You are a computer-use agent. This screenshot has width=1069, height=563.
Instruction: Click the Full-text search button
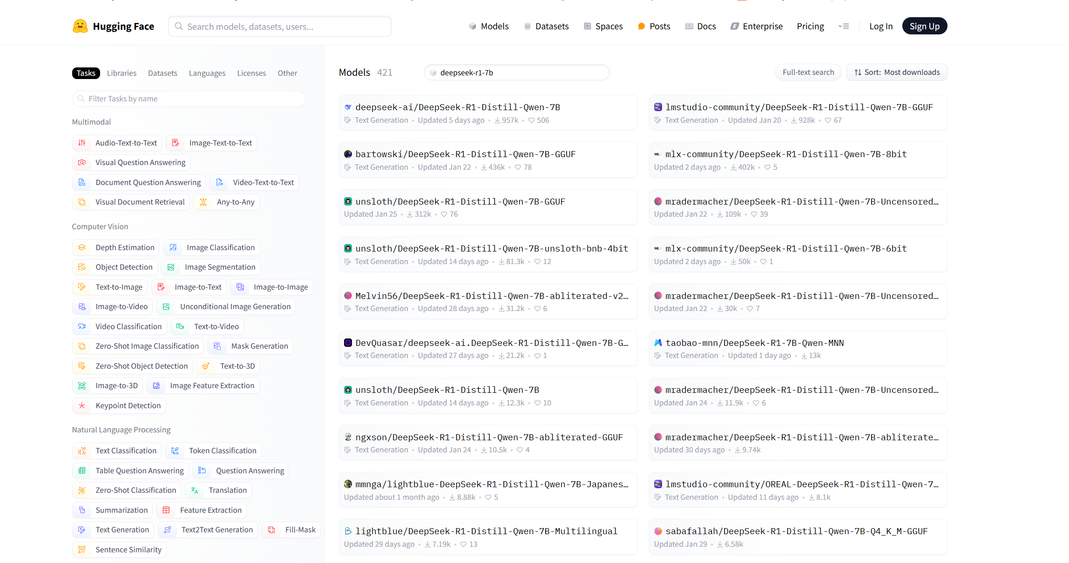808,72
